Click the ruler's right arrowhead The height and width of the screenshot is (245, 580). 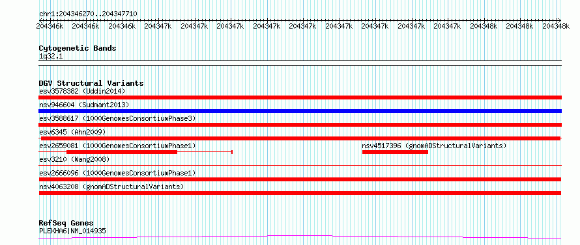tap(560, 20)
